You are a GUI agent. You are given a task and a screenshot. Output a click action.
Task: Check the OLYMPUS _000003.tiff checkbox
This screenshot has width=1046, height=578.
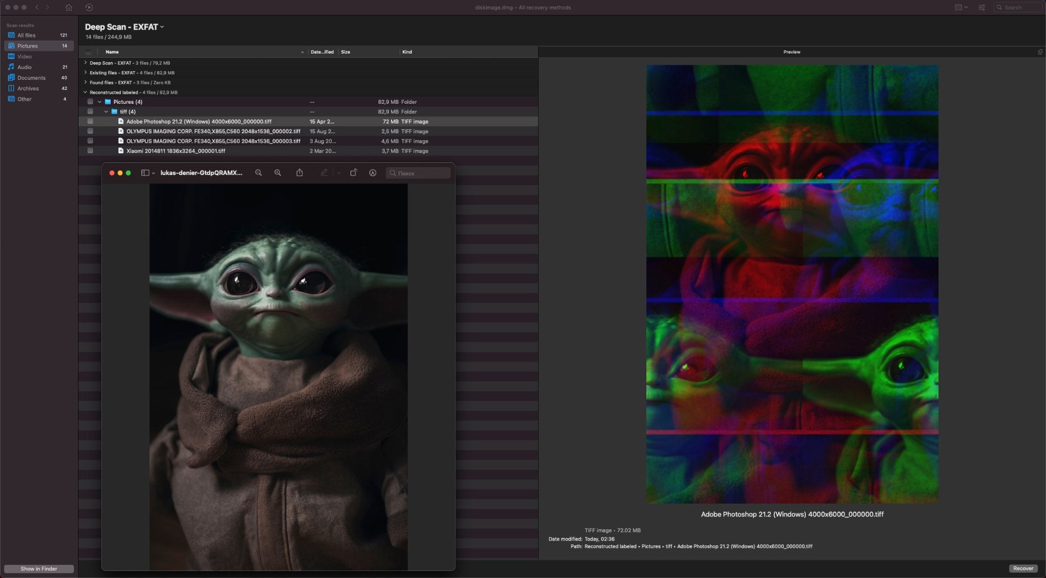pyautogui.click(x=90, y=141)
